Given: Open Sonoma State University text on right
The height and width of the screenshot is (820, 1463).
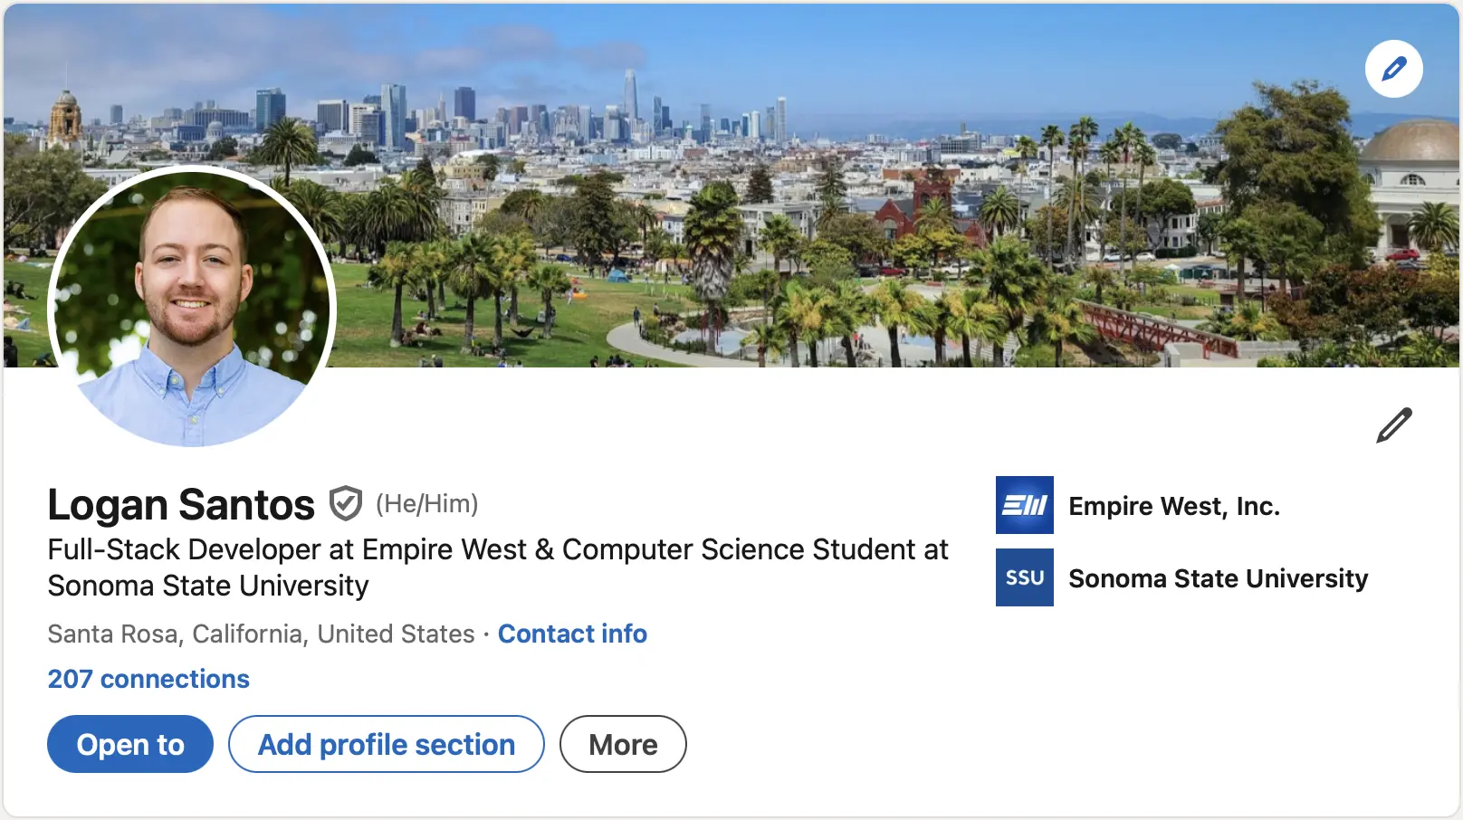Looking at the screenshot, I should point(1218,578).
